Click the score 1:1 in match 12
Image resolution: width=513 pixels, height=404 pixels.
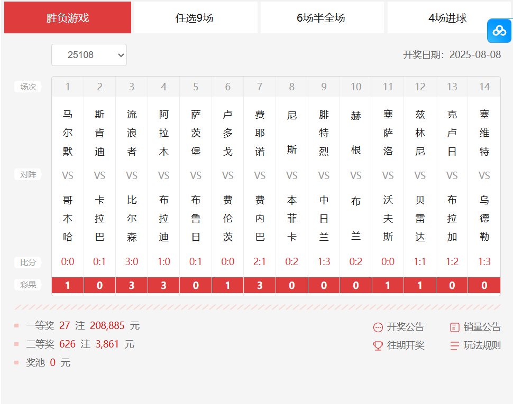[x=420, y=261]
